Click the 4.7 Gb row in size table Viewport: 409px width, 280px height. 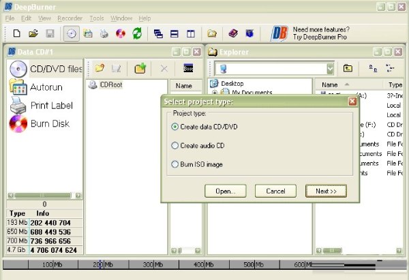point(44,250)
